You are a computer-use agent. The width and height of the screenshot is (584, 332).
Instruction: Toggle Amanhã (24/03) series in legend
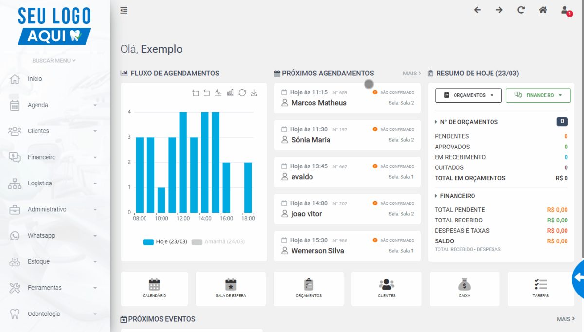click(x=218, y=242)
